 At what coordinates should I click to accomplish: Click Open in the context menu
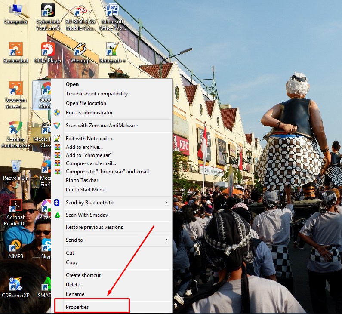[x=111, y=84]
